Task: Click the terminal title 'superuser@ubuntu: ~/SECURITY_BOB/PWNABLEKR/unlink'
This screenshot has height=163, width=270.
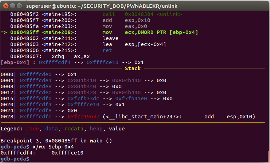Action: tap(102, 6)
